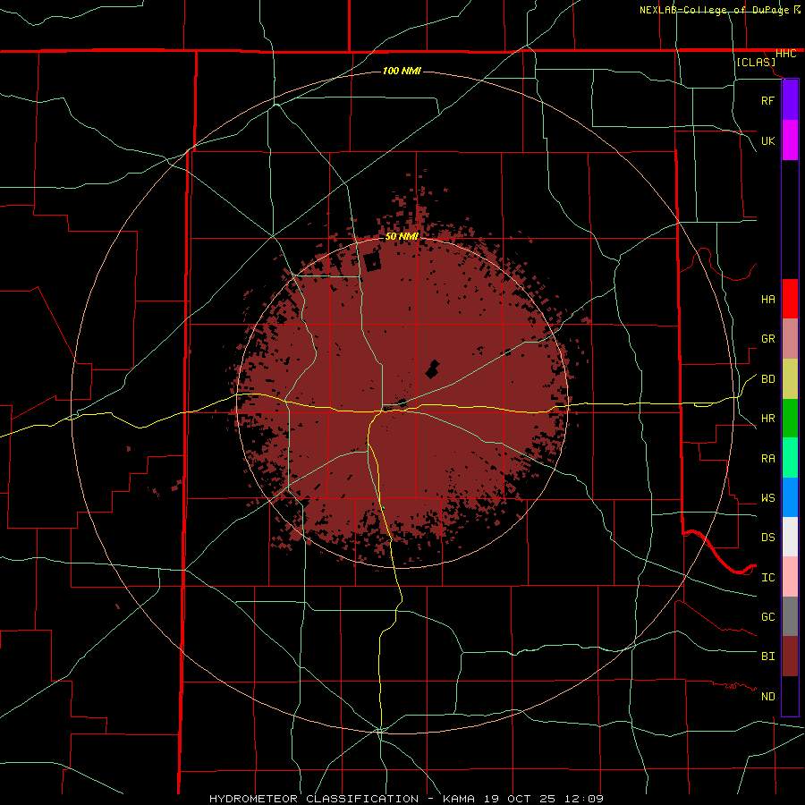Viewport: 805px width, 805px height.
Task: Click the "HA" legend label
Action: [x=767, y=299]
